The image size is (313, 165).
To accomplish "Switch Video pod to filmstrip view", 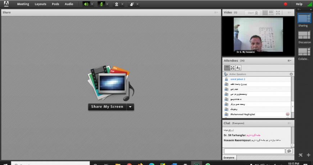I will (x=271, y=13).
